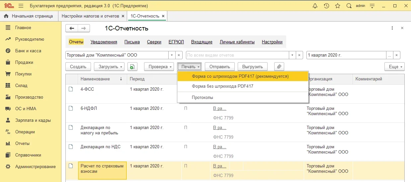The width and height of the screenshot is (411, 182).
Task: Click the paperclip attachments icon
Action: click(x=279, y=67)
